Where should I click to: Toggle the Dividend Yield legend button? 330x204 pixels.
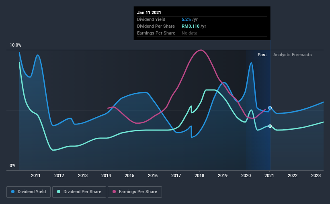pos(29,192)
